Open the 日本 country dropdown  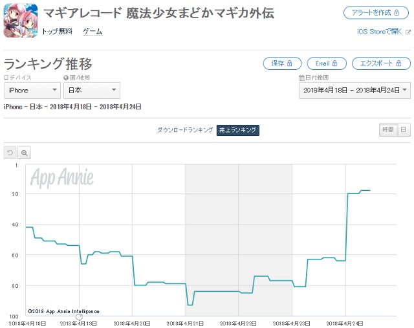[x=92, y=91]
